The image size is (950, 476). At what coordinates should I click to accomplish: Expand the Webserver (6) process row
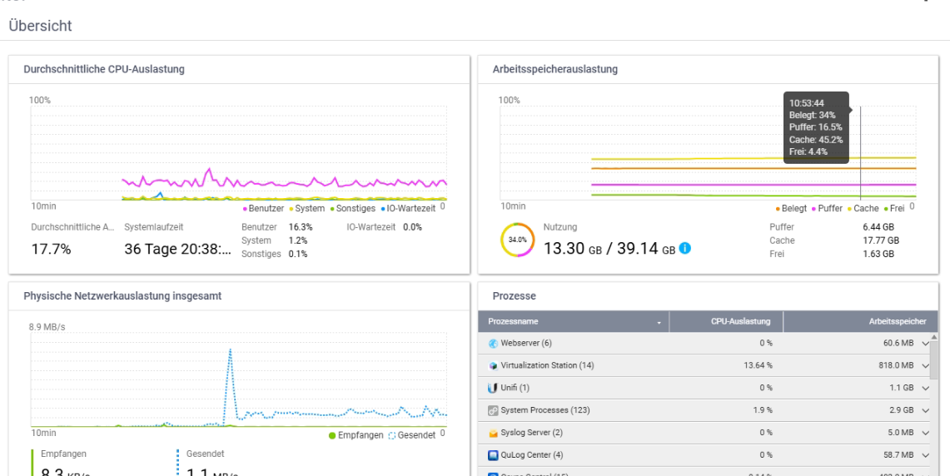click(925, 344)
